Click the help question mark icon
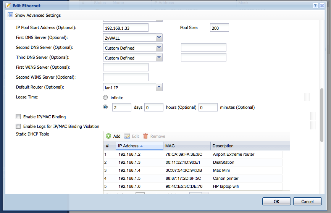Screen dimensions: 331x213 click(316, 6)
